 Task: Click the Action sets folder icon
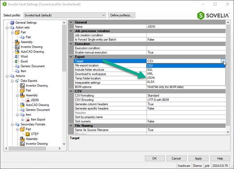pyautogui.click(x=12, y=27)
